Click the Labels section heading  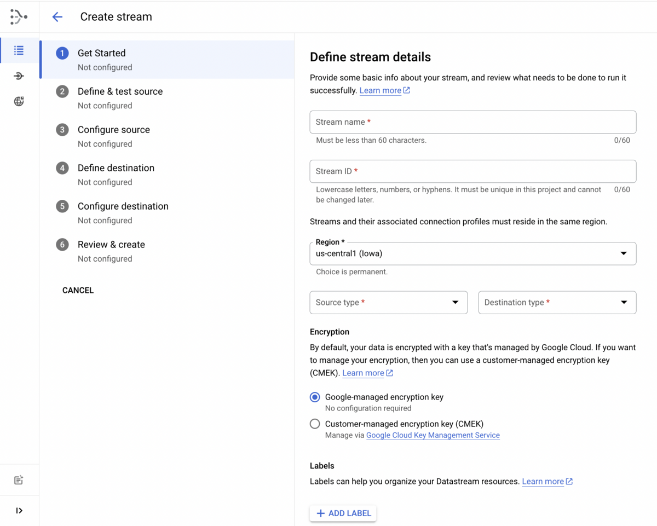[x=322, y=466]
